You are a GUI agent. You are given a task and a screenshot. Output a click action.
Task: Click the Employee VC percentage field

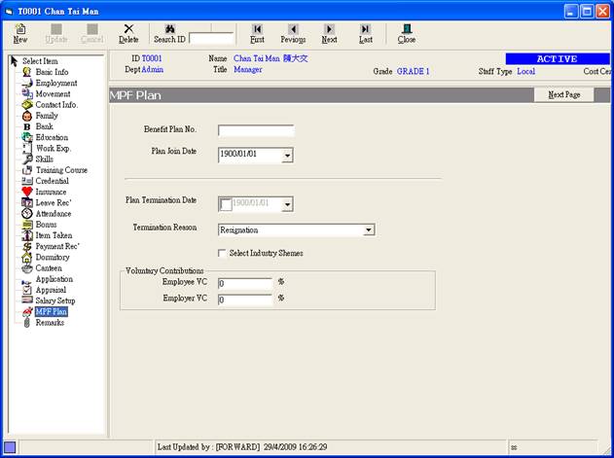[x=244, y=284]
